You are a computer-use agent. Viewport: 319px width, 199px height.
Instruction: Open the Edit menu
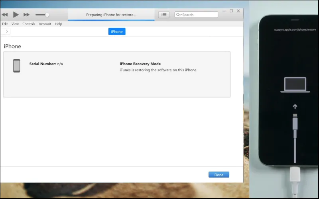point(5,24)
